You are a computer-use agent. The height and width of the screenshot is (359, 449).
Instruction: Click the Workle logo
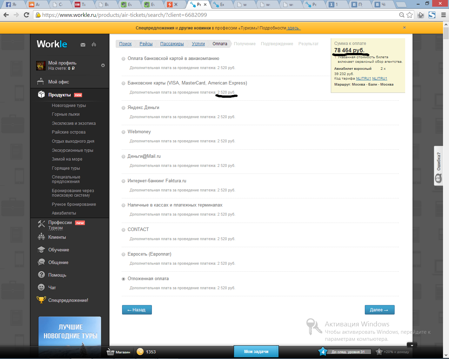click(x=52, y=44)
